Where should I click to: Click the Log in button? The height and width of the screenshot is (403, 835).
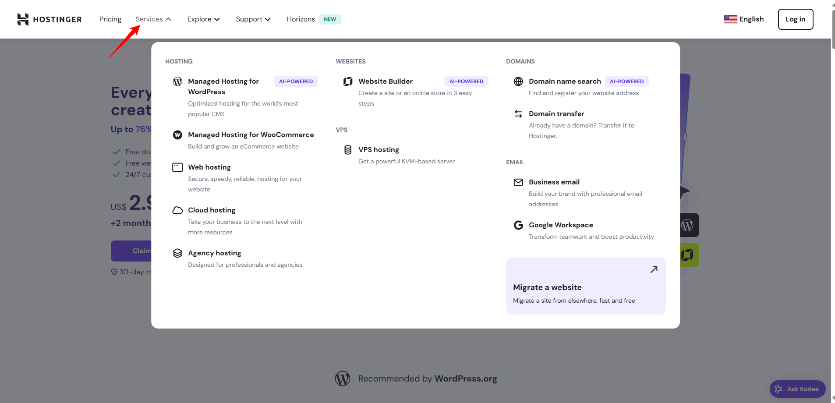[796, 19]
